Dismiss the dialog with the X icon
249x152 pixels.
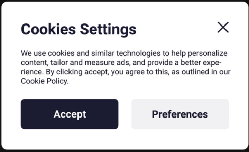[223, 27]
